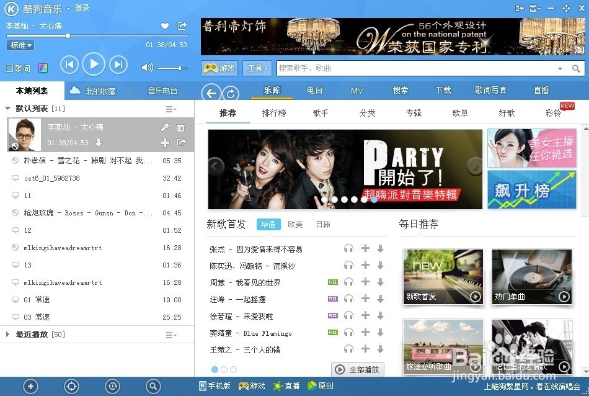Favorite the playing song with heart icon
This screenshot has width=589, height=396.
coord(164,26)
